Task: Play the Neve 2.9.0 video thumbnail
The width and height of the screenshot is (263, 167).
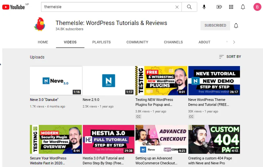Action: point(108,81)
